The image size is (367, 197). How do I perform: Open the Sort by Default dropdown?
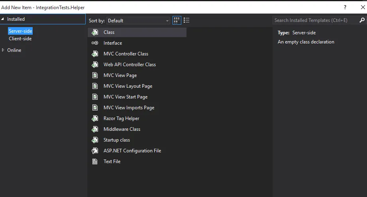[x=138, y=21]
